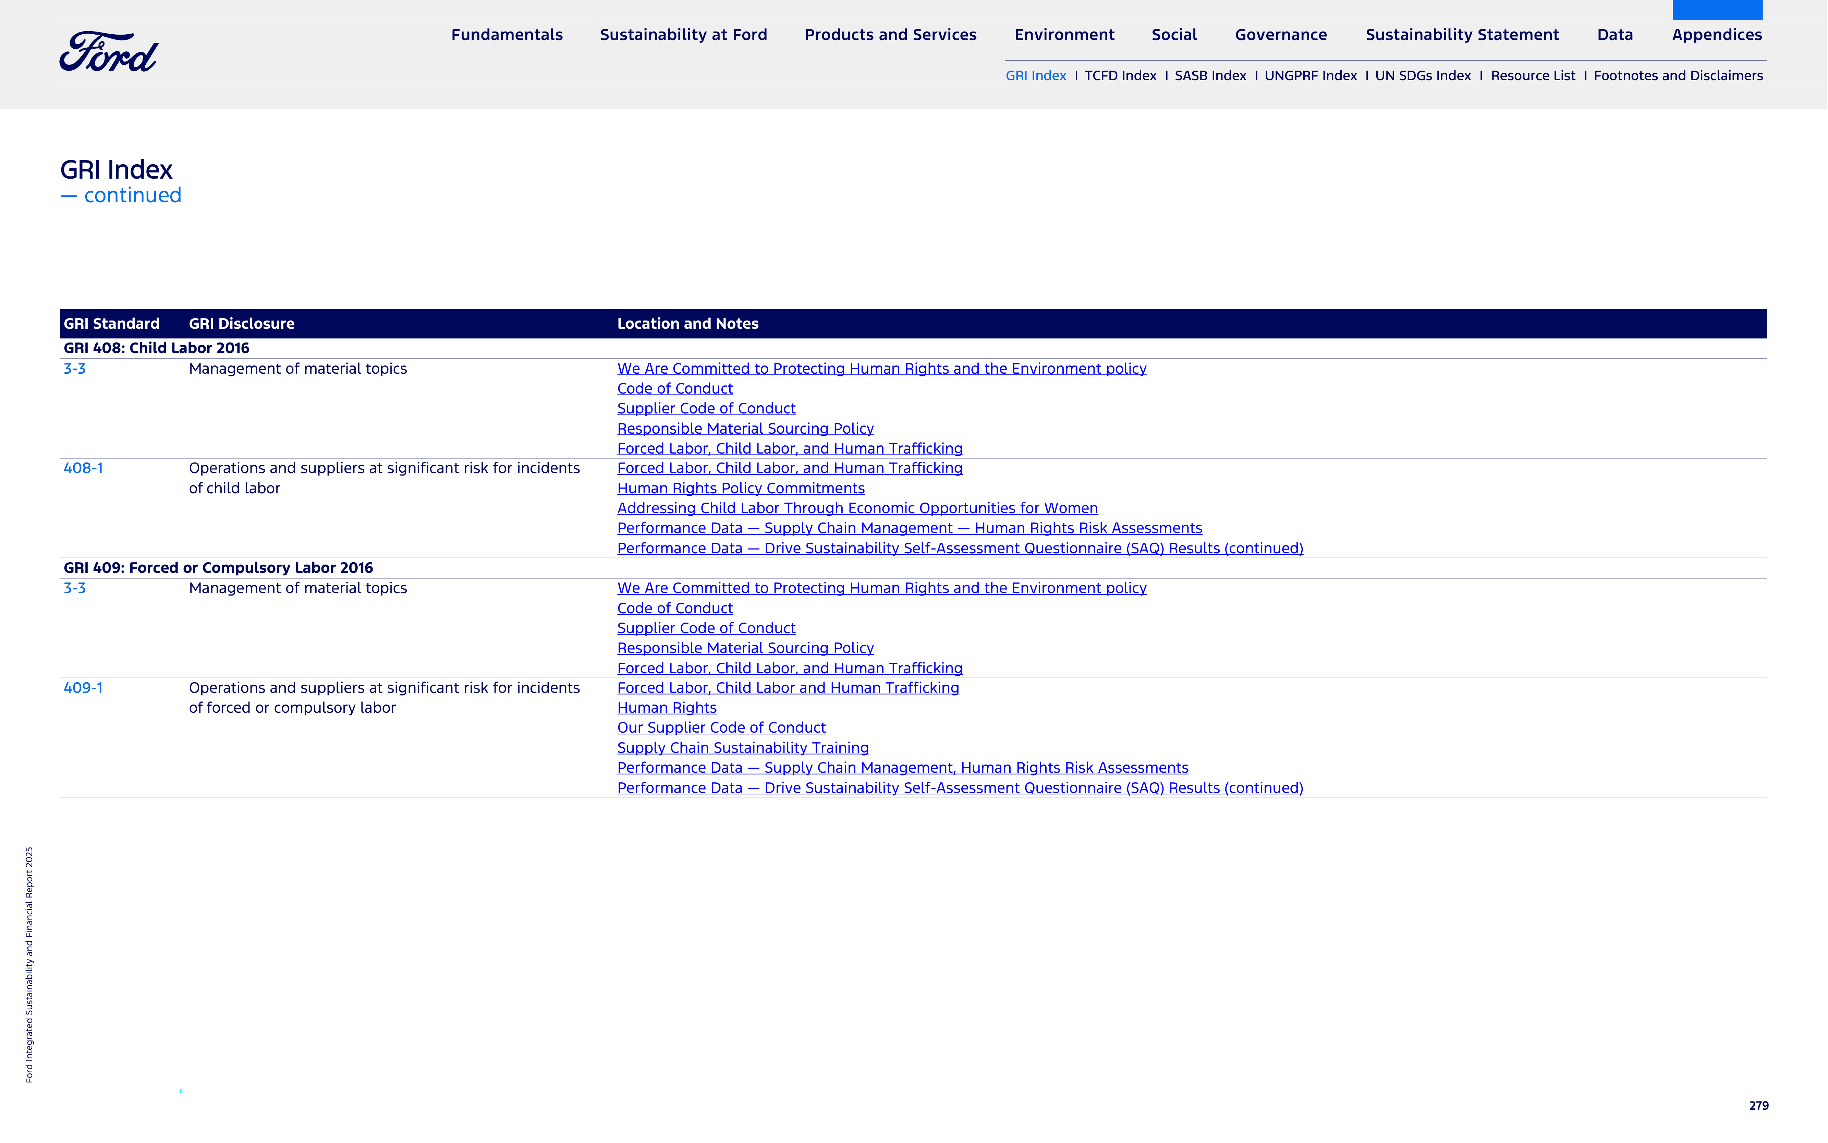Open Forced Labor link in 409-1 row
Image resolution: width=1828 pixels, height=1143 pixels.
[788, 688]
